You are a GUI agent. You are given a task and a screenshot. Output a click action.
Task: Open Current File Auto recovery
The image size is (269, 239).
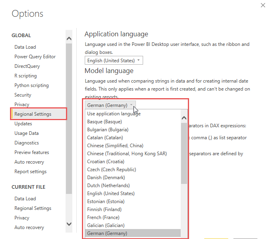pos(29,227)
